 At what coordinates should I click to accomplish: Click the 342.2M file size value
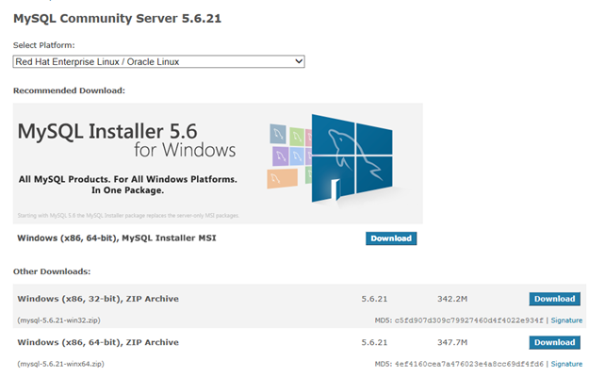pyautogui.click(x=452, y=299)
